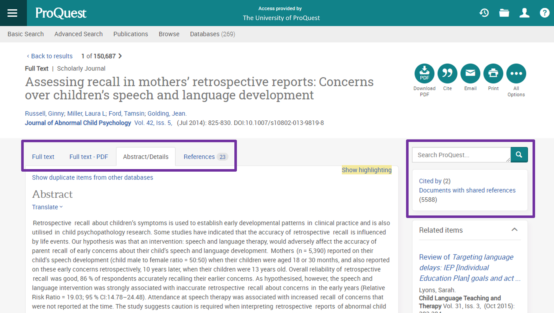Open your account profile
554x313 pixels.
[524, 13]
